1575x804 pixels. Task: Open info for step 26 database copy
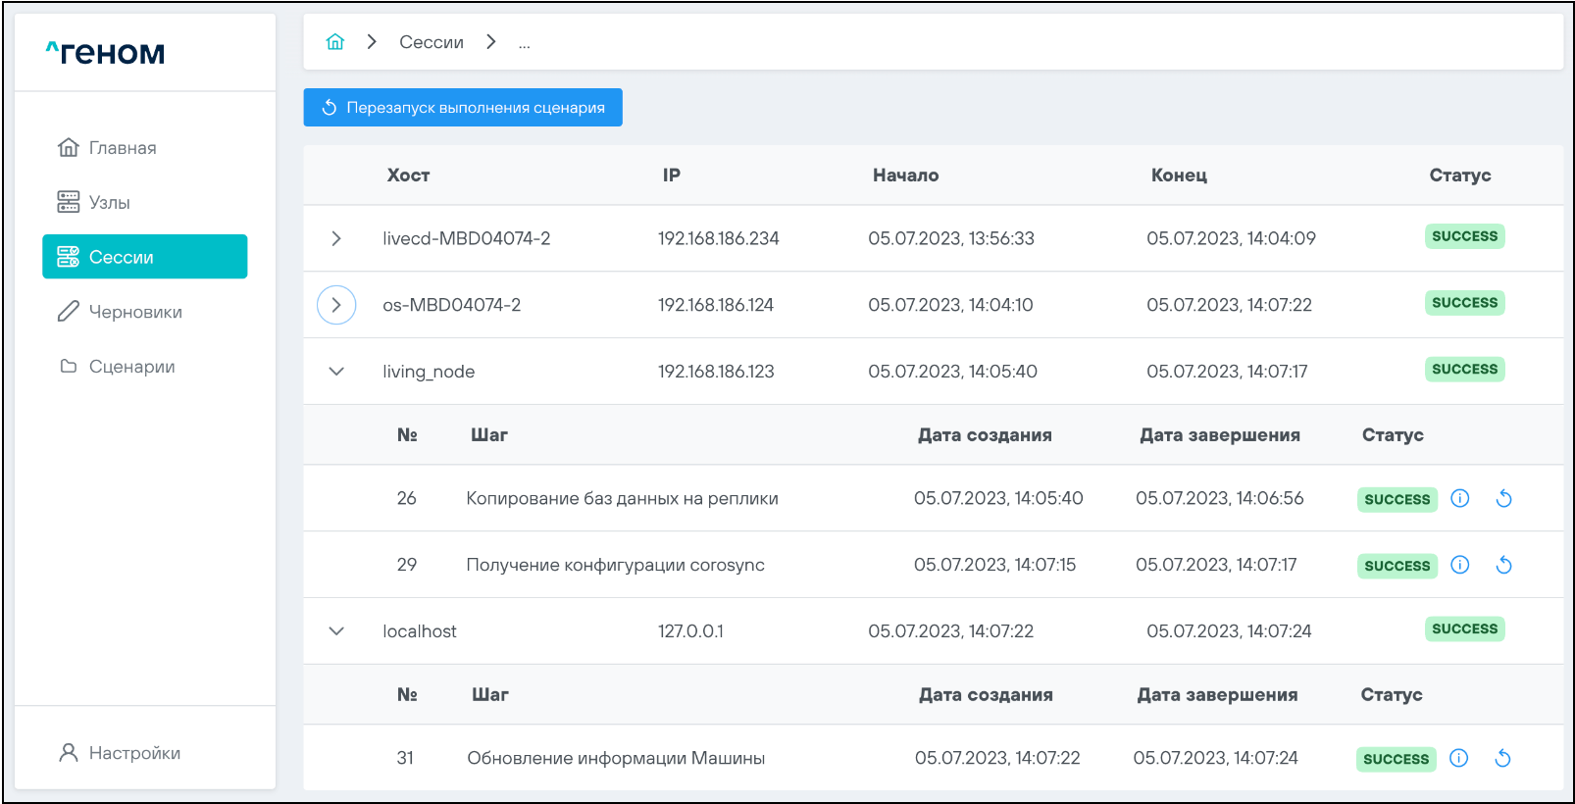(1459, 498)
